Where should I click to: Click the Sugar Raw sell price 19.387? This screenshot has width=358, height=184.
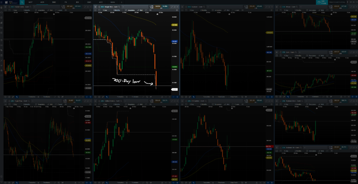click(71, 100)
